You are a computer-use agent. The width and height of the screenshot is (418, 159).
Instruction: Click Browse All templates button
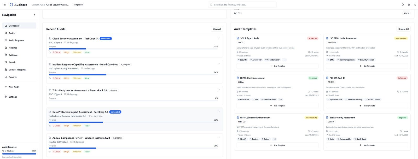click(x=403, y=29)
